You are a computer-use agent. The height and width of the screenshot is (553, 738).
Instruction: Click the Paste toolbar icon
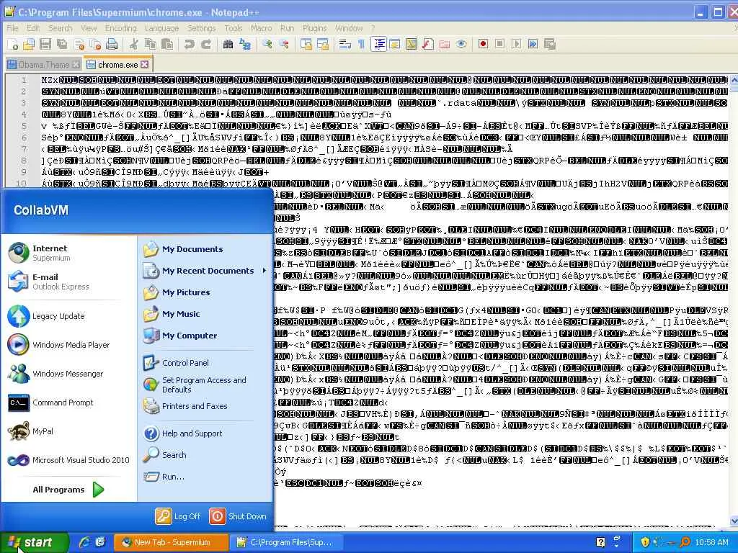pyautogui.click(x=167, y=44)
